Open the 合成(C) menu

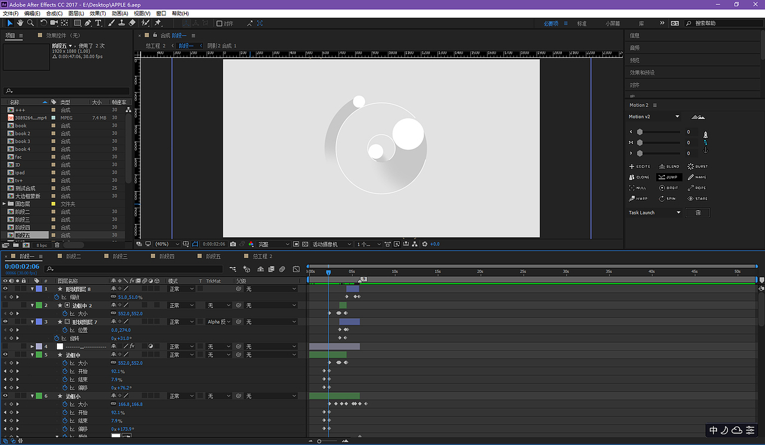[x=54, y=13]
